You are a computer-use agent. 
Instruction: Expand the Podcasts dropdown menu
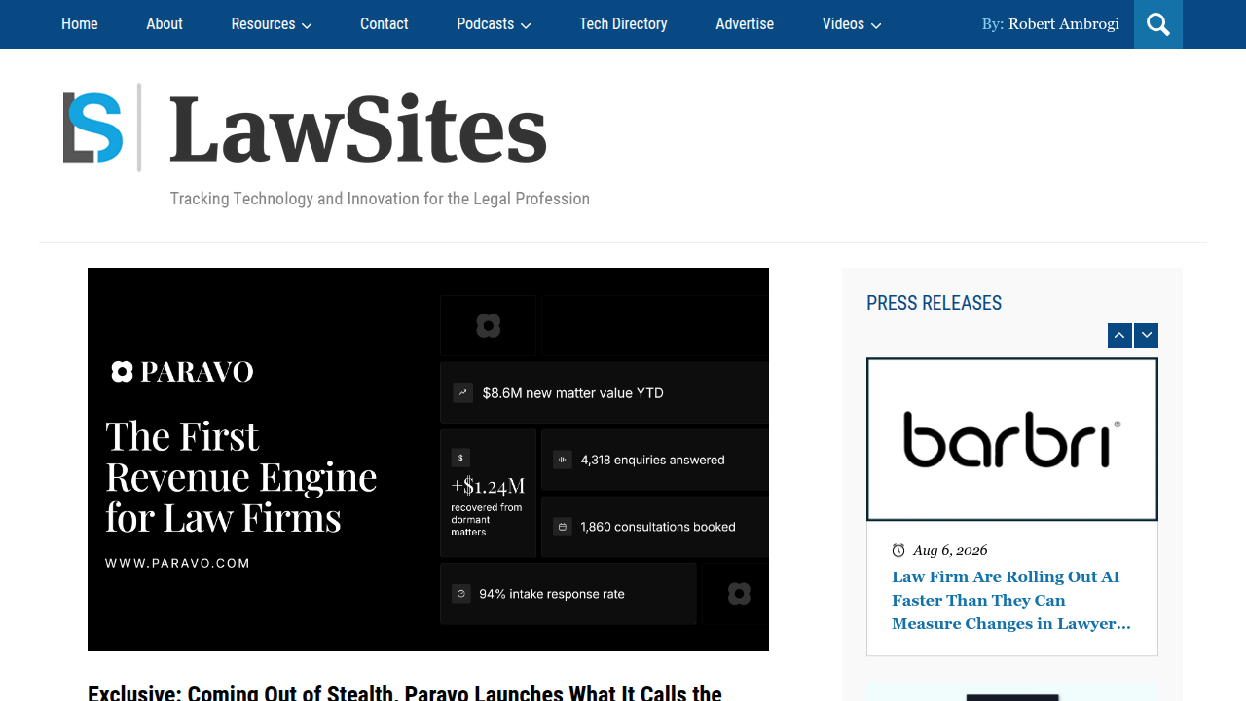tap(494, 24)
